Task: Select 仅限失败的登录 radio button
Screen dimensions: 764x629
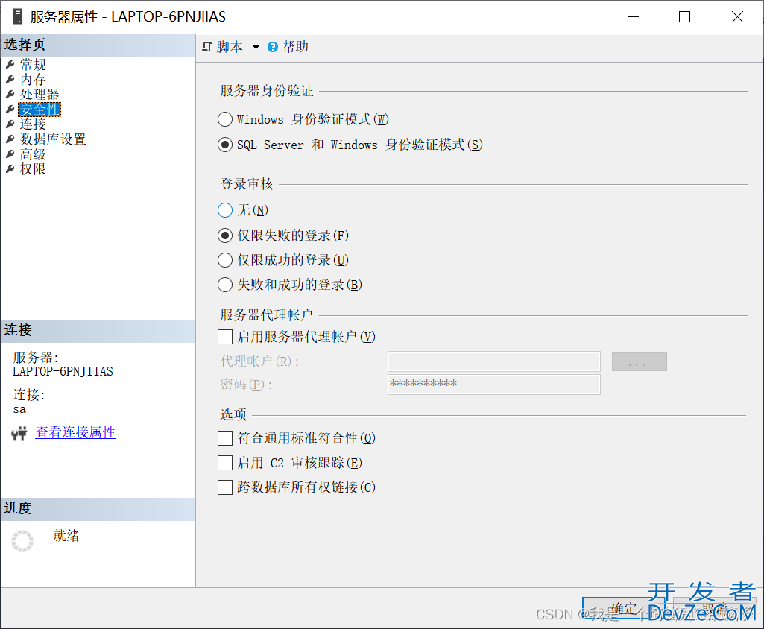Action: [x=224, y=236]
